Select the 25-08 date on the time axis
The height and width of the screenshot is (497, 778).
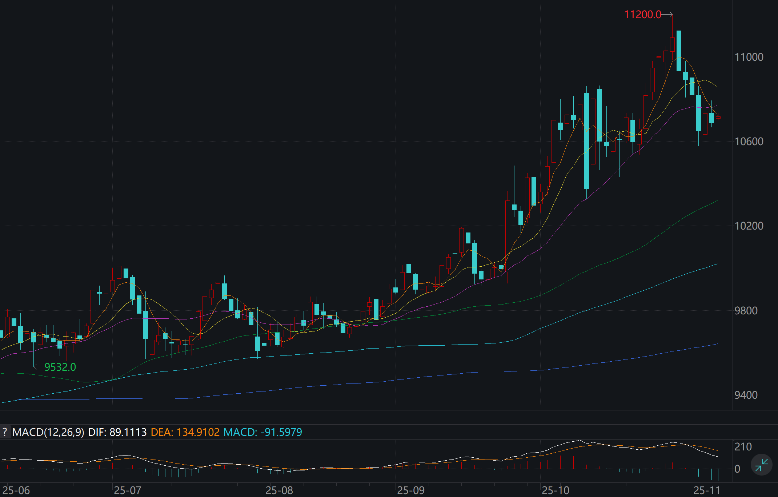point(279,490)
